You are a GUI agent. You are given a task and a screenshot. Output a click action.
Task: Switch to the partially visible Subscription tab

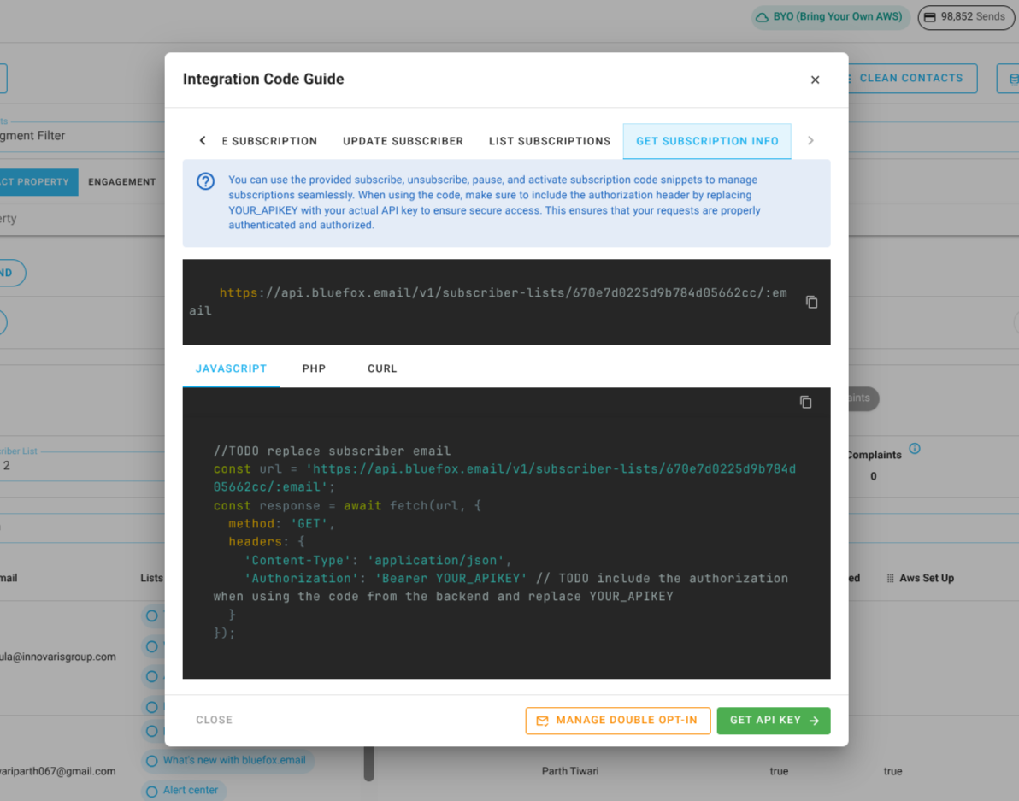[x=269, y=141]
